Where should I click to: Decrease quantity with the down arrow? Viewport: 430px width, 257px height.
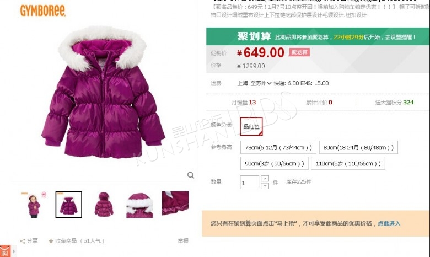265,186
